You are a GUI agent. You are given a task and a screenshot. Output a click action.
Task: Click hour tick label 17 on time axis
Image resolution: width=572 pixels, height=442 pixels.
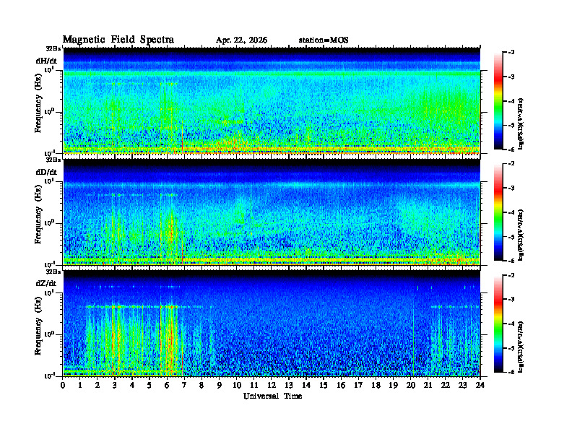(x=358, y=385)
